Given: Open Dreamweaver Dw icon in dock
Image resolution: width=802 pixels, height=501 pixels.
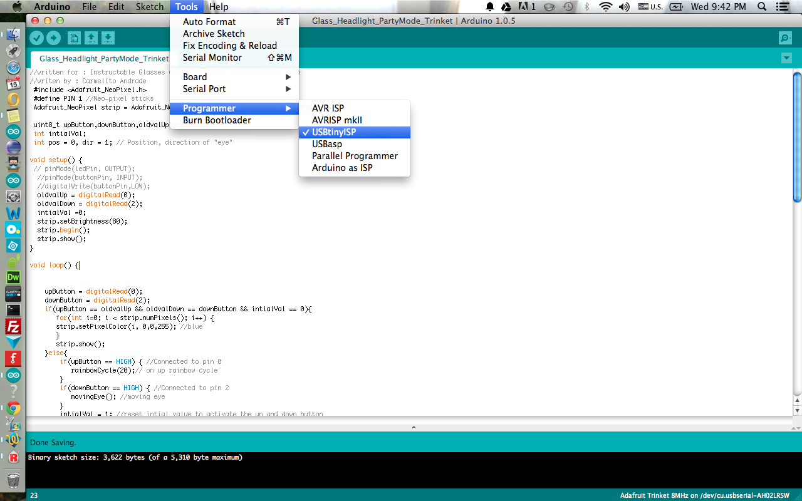Looking at the screenshot, I should point(13,277).
